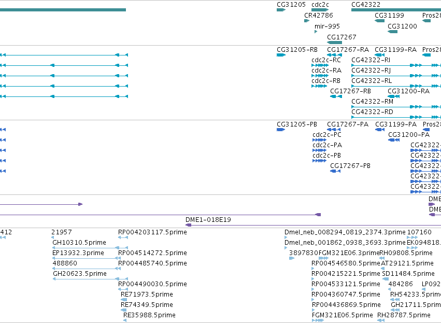Select EST Dmel_neb_001862_0938_3693.3prime

pos(345,243)
